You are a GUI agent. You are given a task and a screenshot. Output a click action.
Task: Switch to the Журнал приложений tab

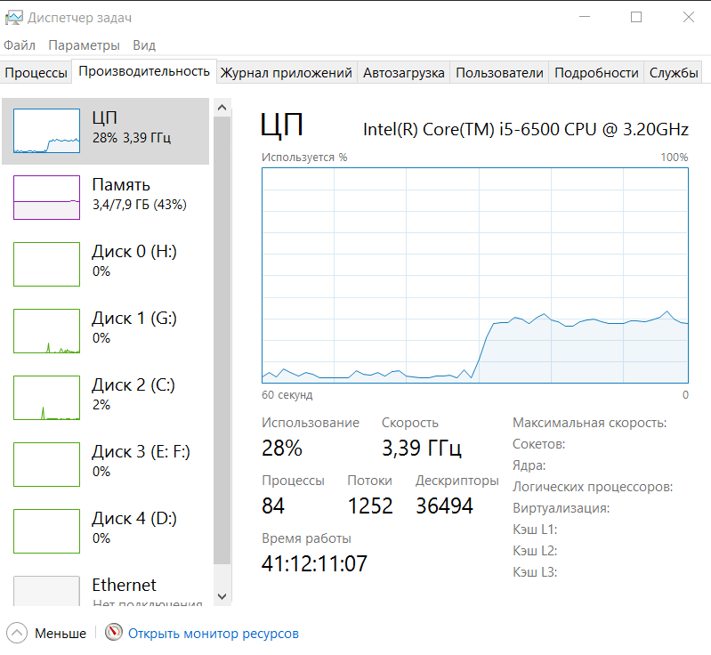(x=287, y=73)
